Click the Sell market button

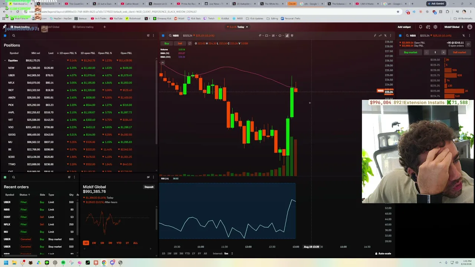click(x=459, y=52)
